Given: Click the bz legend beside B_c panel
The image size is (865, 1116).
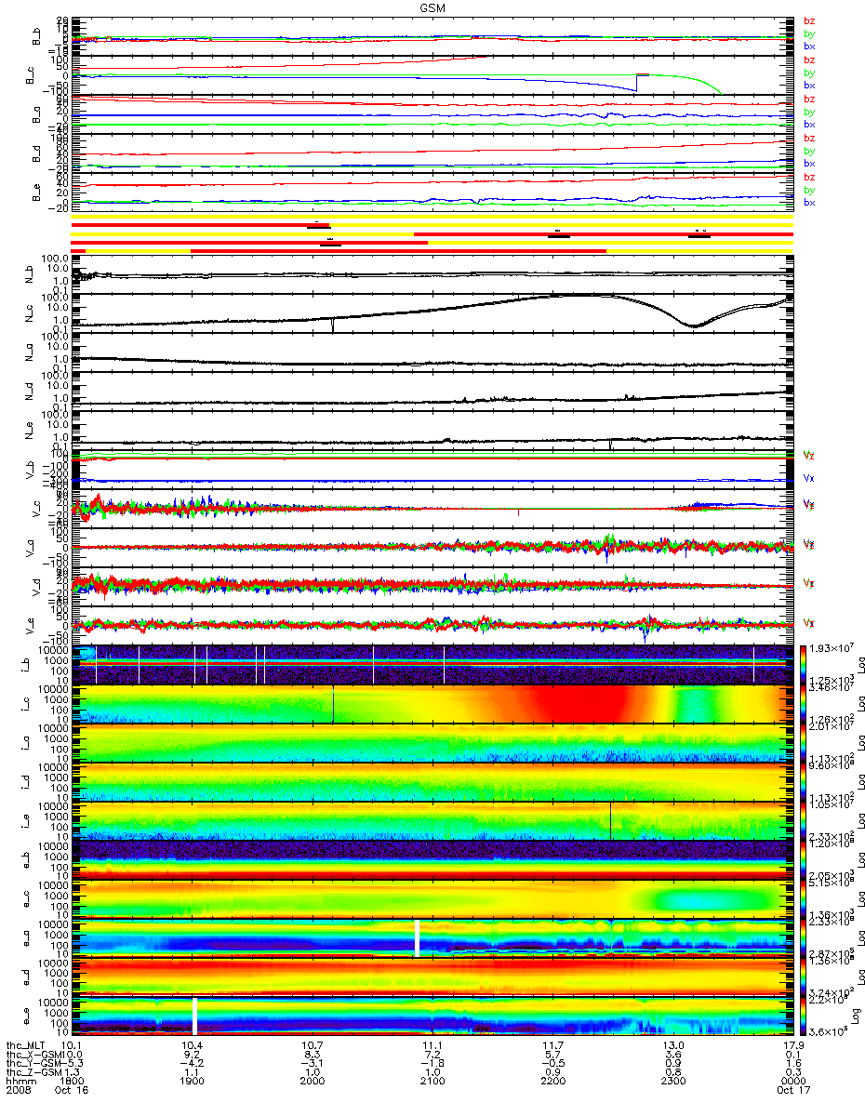Looking at the screenshot, I should 808,60.
